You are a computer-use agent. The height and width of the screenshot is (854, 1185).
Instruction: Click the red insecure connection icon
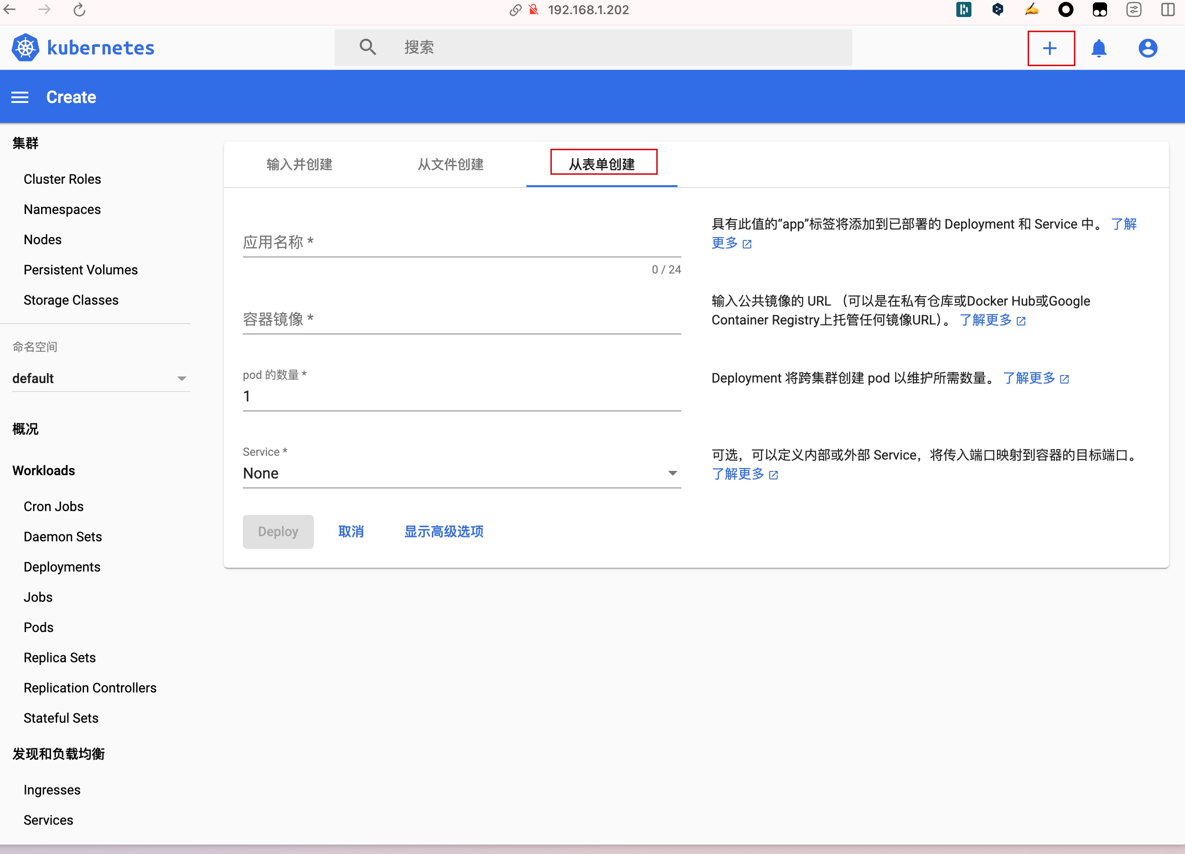[x=533, y=9]
